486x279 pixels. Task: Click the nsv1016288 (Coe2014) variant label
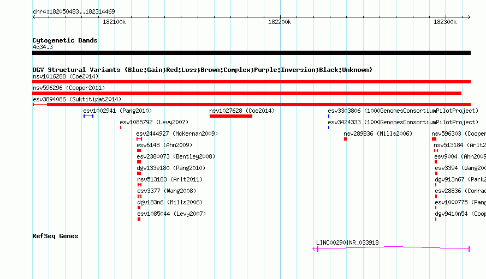click(66, 76)
